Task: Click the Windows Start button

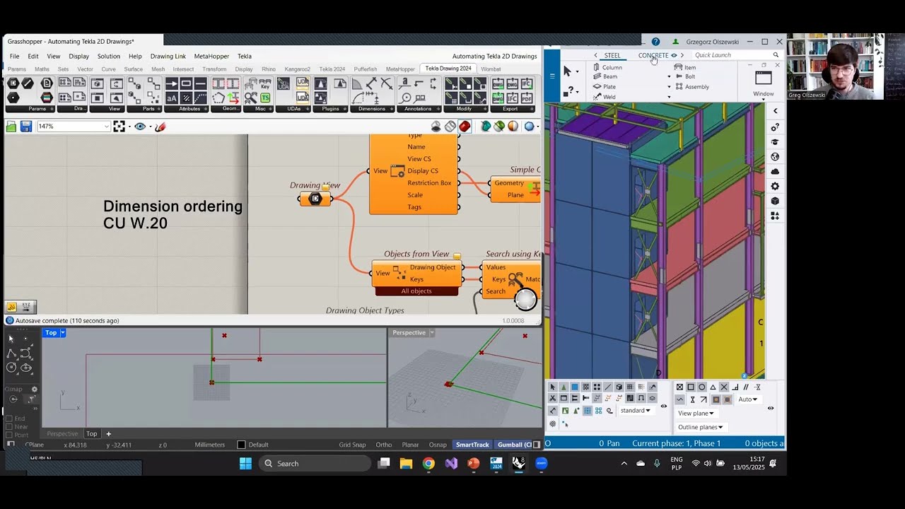Action: (245, 464)
